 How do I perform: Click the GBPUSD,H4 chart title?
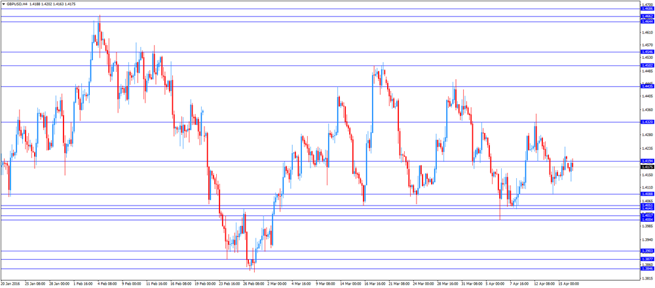[x=17, y=4]
